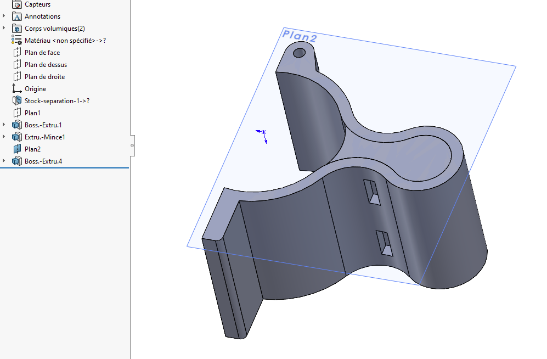This screenshot has width=547, height=359.
Task: Click the upper rectangular slot on the model
Action: click(372, 192)
